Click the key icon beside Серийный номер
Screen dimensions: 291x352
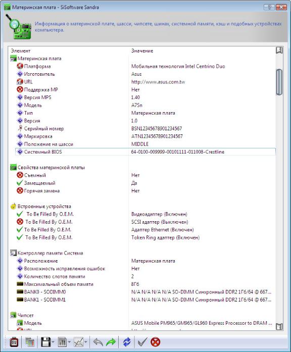(20, 128)
